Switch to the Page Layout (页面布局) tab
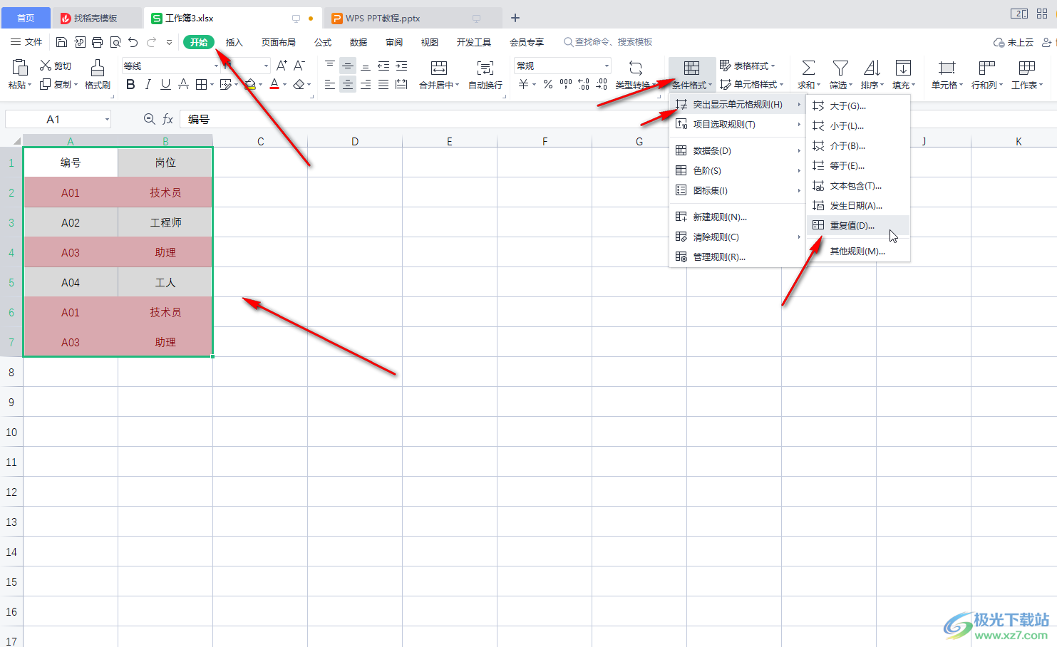This screenshot has width=1057, height=647. coord(279,42)
